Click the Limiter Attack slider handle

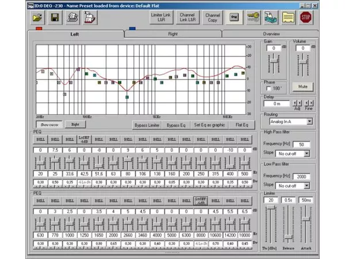[306, 219]
